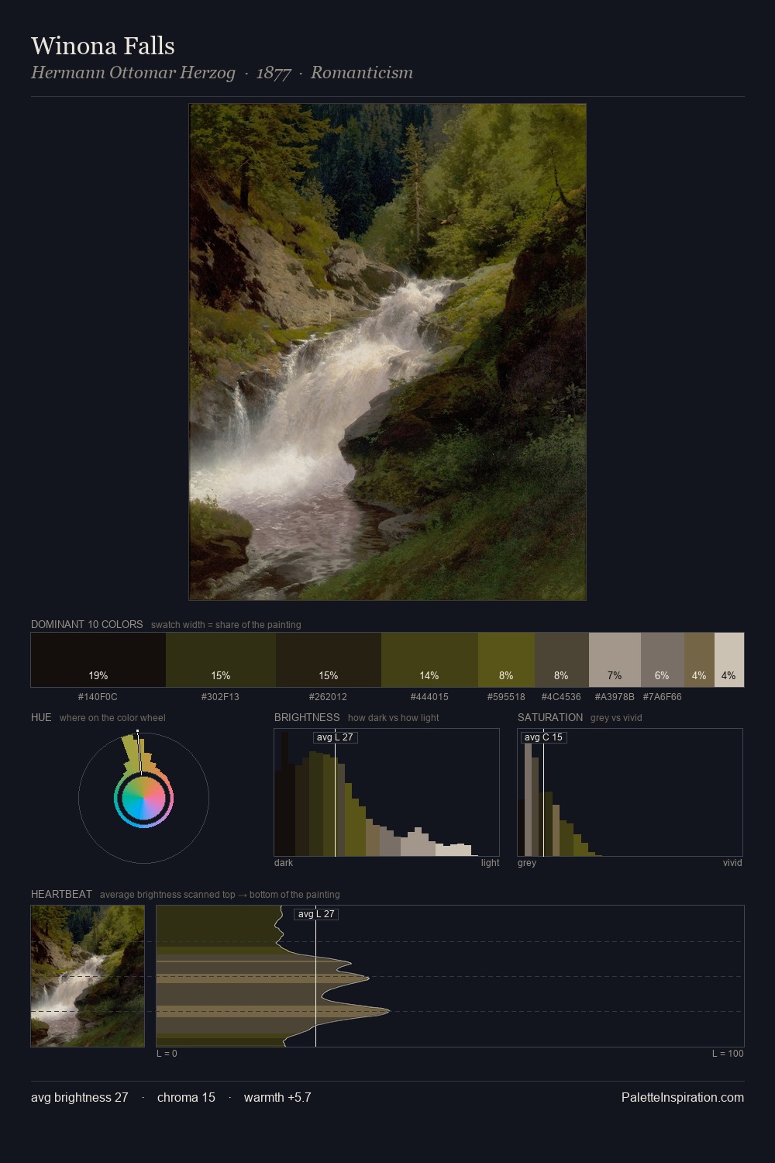
Task: Click the "L = 0" axis label
Action: 167,1054
